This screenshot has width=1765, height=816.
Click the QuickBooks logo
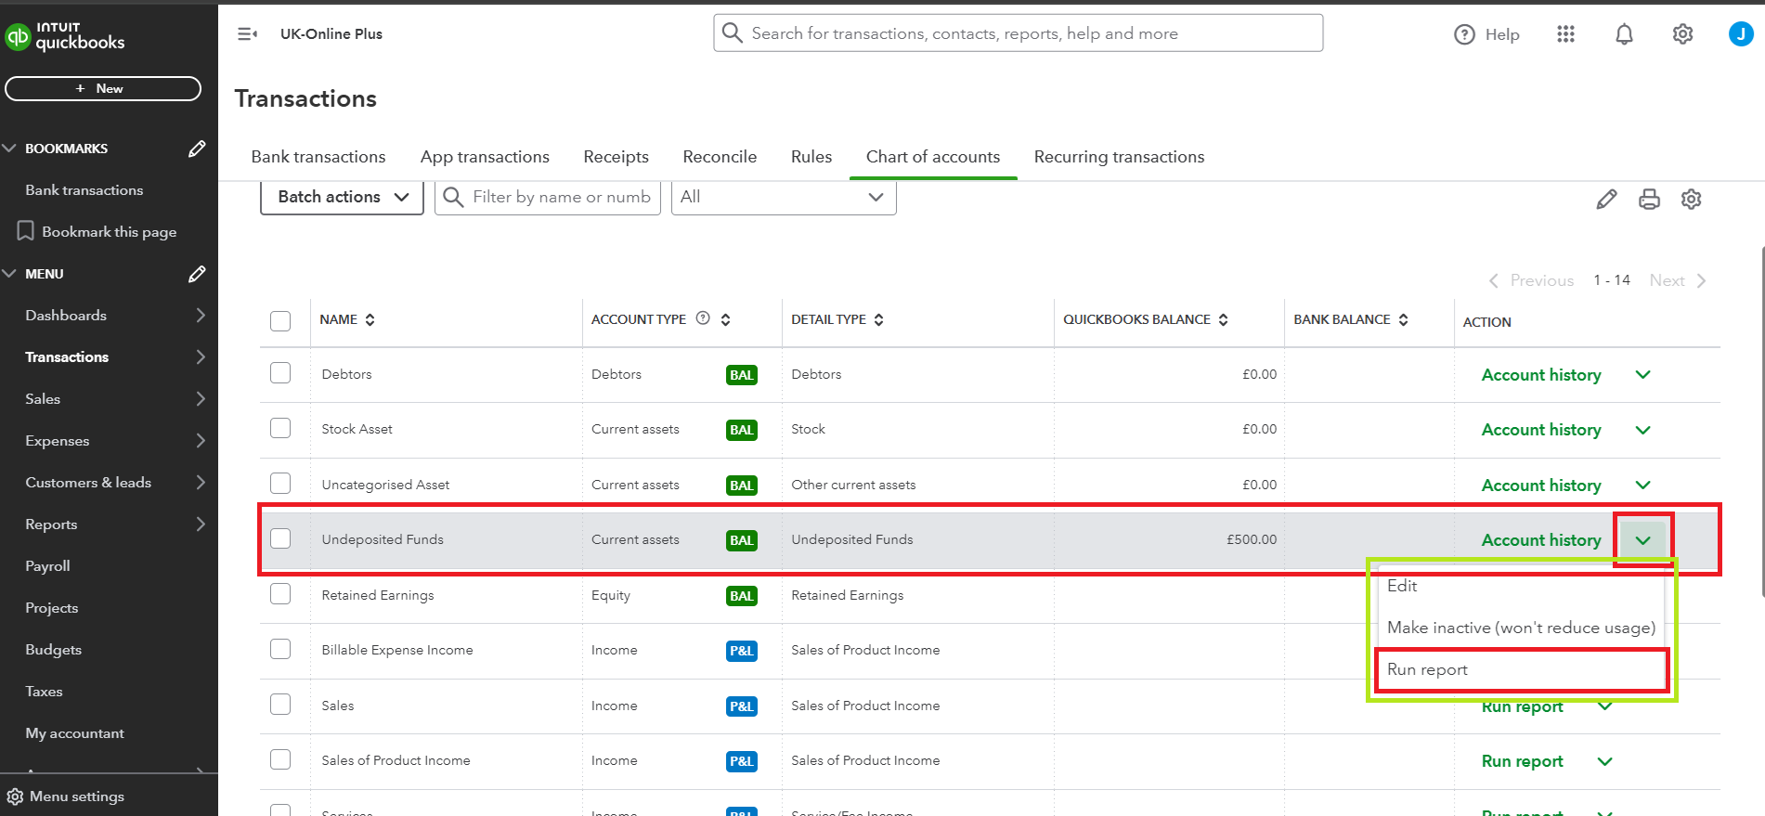65,36
